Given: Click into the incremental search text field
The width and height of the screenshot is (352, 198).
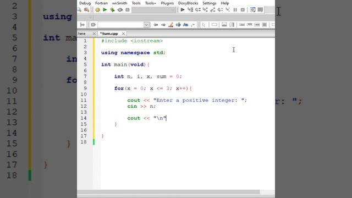Looking at the screenshot, I should pyautogui.click(x=121, y=25).
